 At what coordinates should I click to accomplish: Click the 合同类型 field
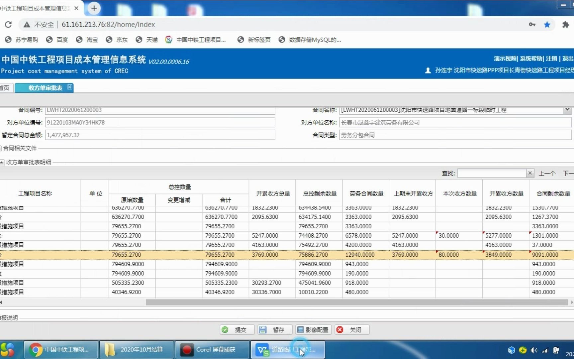click(x=455, y=135)
